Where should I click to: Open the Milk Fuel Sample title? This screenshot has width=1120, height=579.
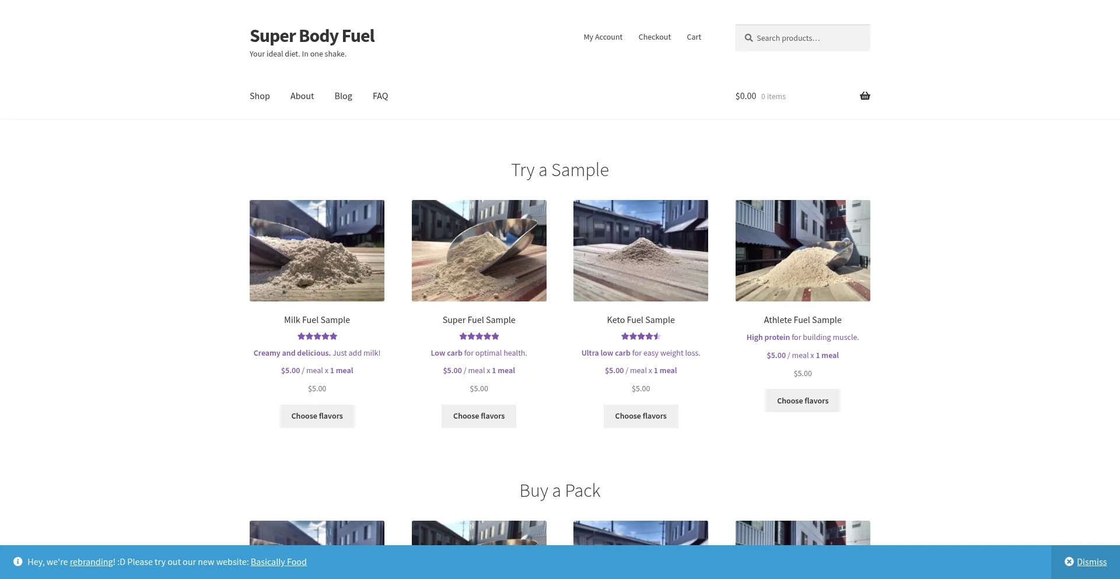click(317, 320)
